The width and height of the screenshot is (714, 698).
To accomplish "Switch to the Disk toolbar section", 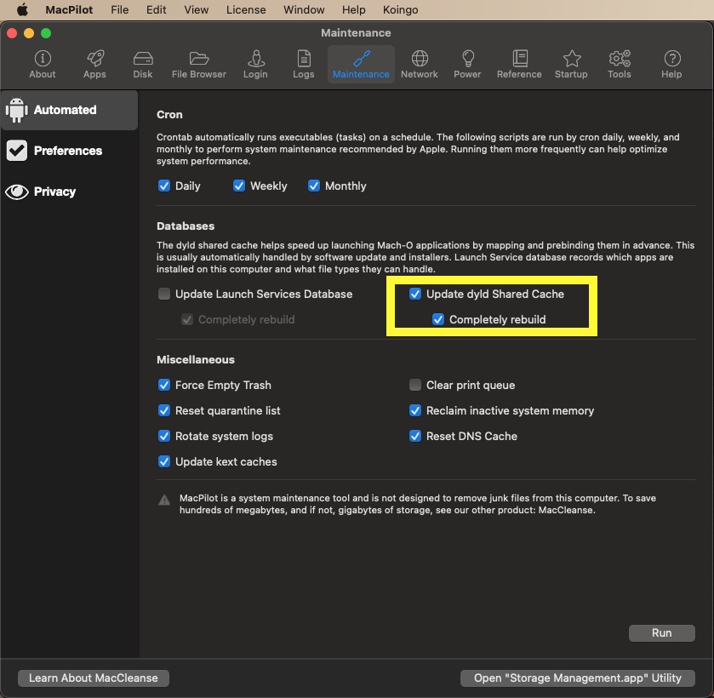I will [142, 64].
